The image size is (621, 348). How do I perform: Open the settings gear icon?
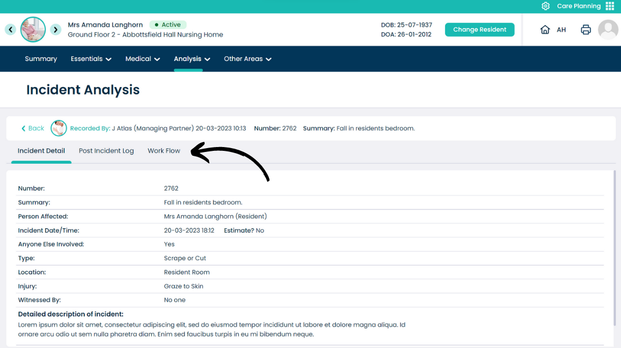pos(545,6)
